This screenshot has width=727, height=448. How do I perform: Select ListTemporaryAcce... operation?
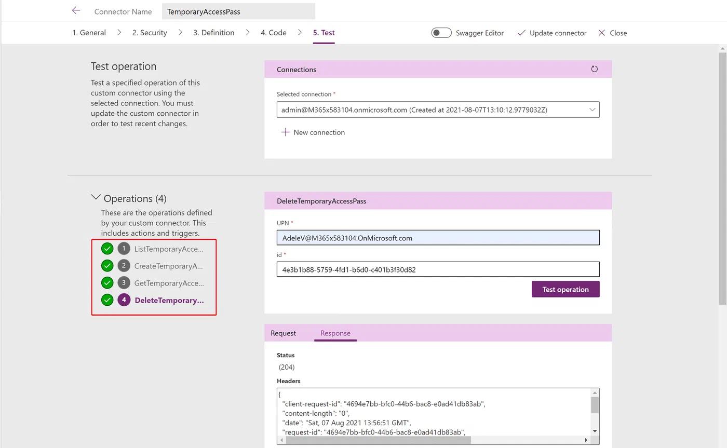click(169, 249)
